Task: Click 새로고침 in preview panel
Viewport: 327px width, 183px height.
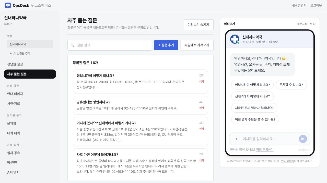Action: pyautogui.click(x=302, y=24)
